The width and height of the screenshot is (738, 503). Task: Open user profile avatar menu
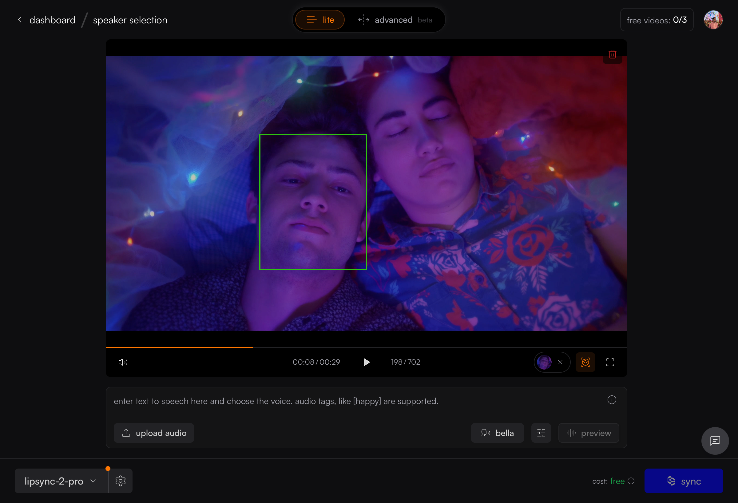click(713, 20)
